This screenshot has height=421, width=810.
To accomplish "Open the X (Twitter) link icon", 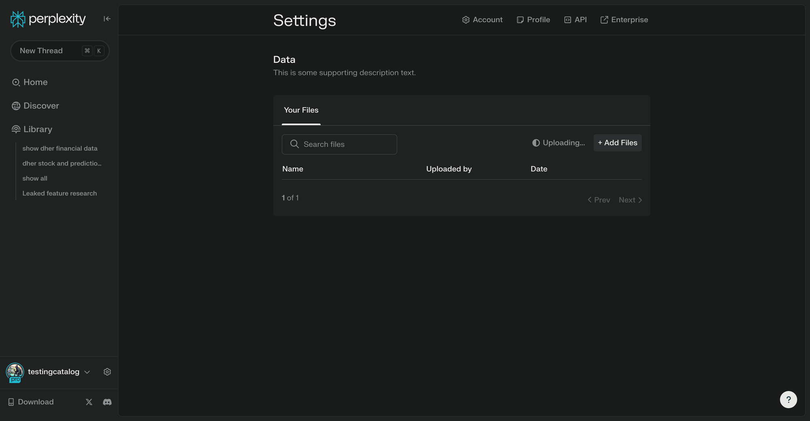I will point(89,402).
